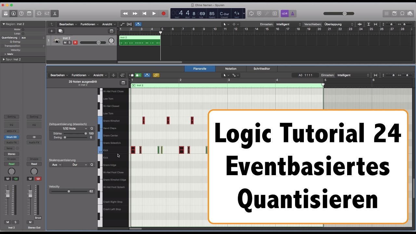The image size is (416, 234).
Task: Open the media Browsers button
Action: pos(410,13)
